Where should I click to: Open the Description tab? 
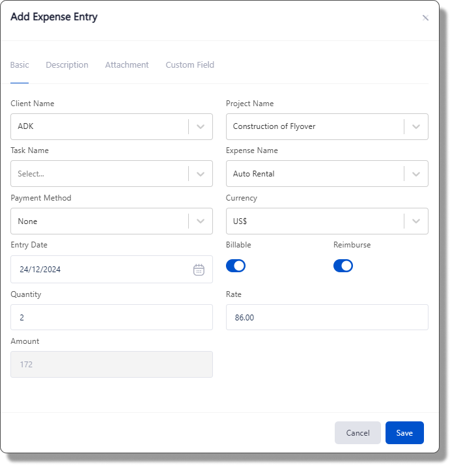pyautogui.click(x=67, y=65)
